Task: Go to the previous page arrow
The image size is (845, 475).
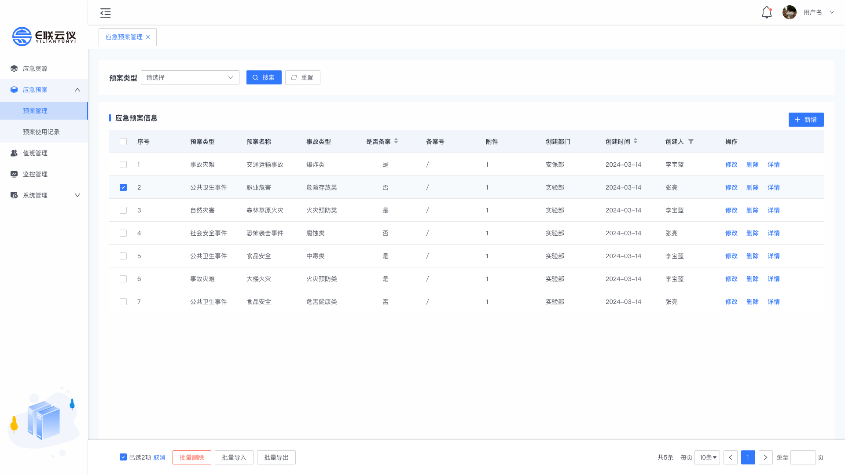Action: tap(731, 457)
